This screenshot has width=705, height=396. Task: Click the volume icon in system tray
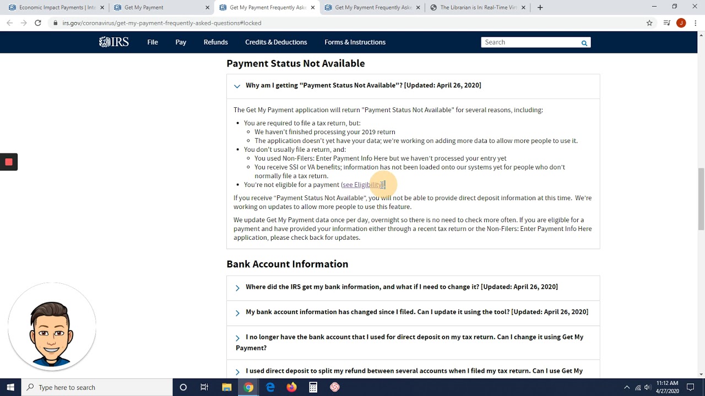[648, 387]
